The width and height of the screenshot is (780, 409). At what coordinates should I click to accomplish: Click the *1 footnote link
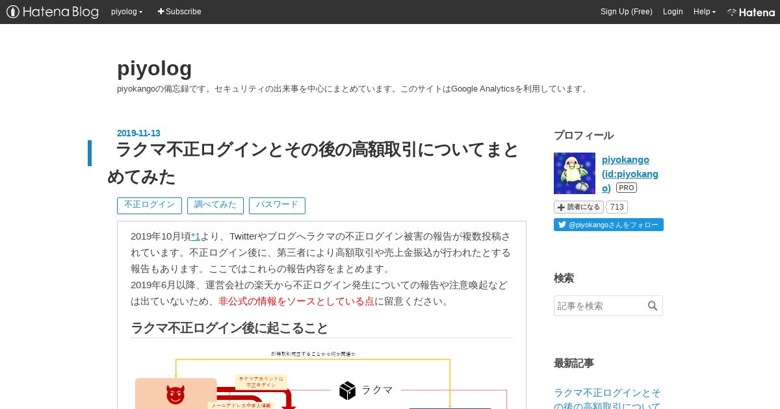(195, 236)
